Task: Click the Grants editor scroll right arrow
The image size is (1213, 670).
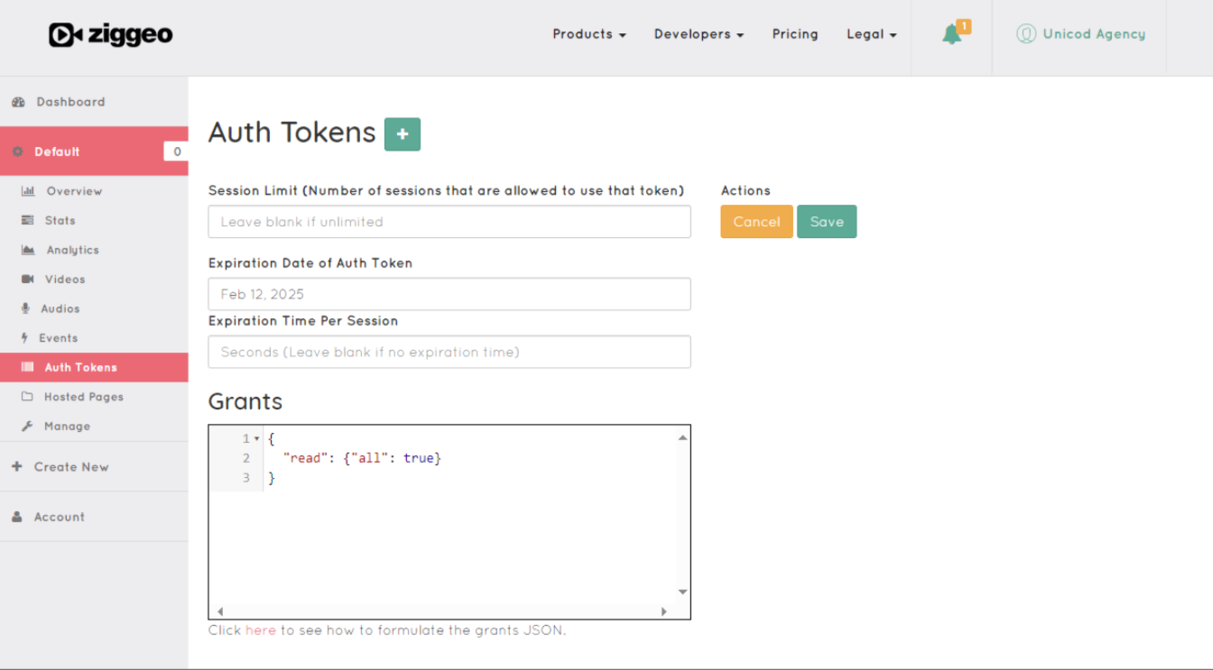Action: click(664, 611)
